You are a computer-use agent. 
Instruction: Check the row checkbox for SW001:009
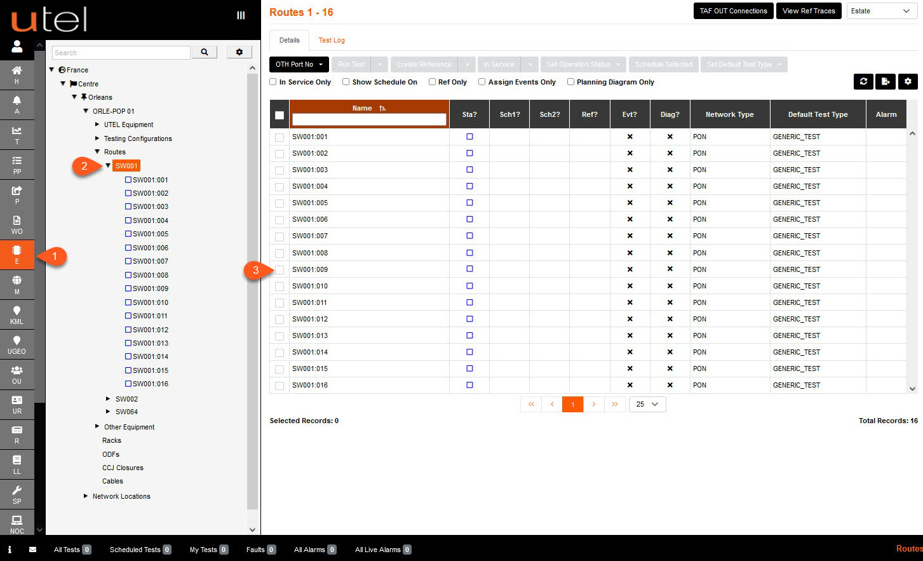(x=280, y=270)
